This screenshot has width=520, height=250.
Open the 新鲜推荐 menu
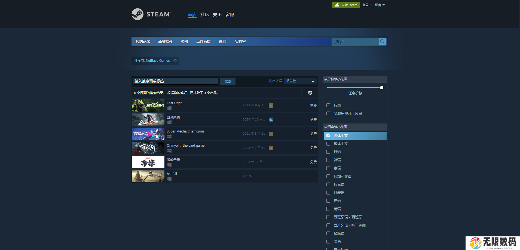point(165,41)
